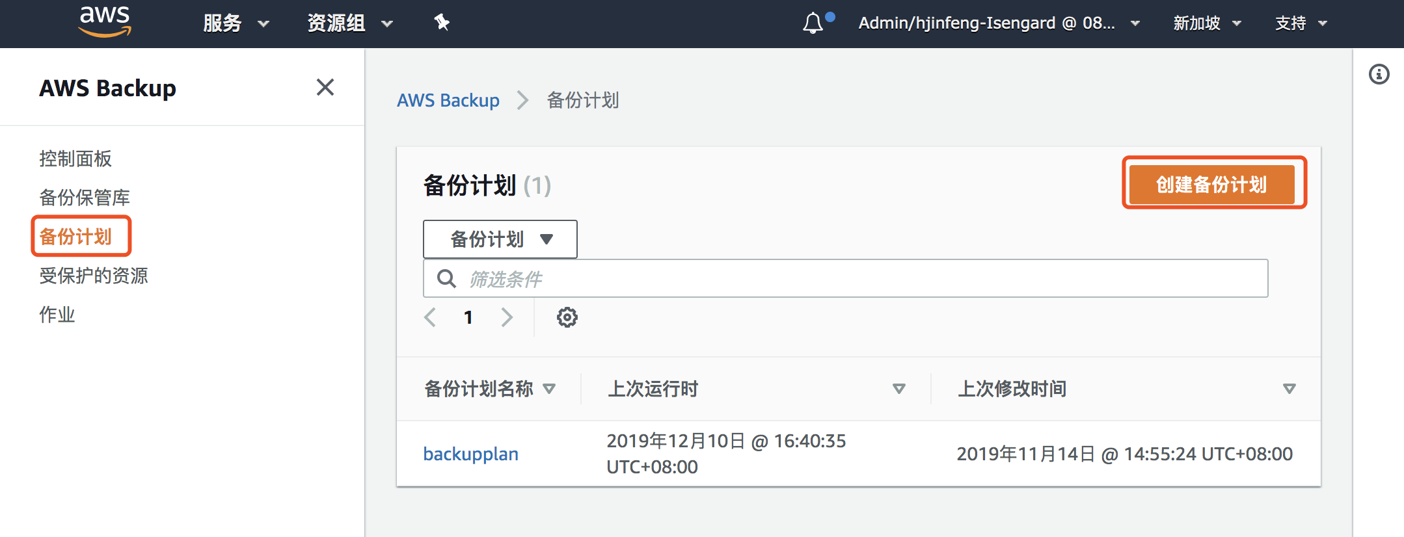The width and height of the screenshot is (1404, 537).
Task: Click the 创建备份计划 button
Action: pyautogui.click(x=1211, y=185)
